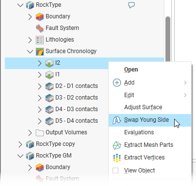Click the Extract Mesh Parts icon
Viewport: 196px width, 186px height.
point(116,145)
